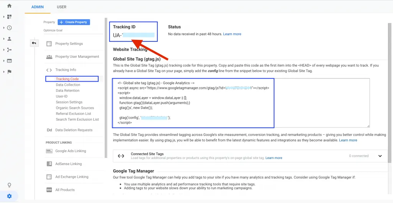Screen dimensions: 393x203
Task: Open All Products
Action: (x=65, y=190)
